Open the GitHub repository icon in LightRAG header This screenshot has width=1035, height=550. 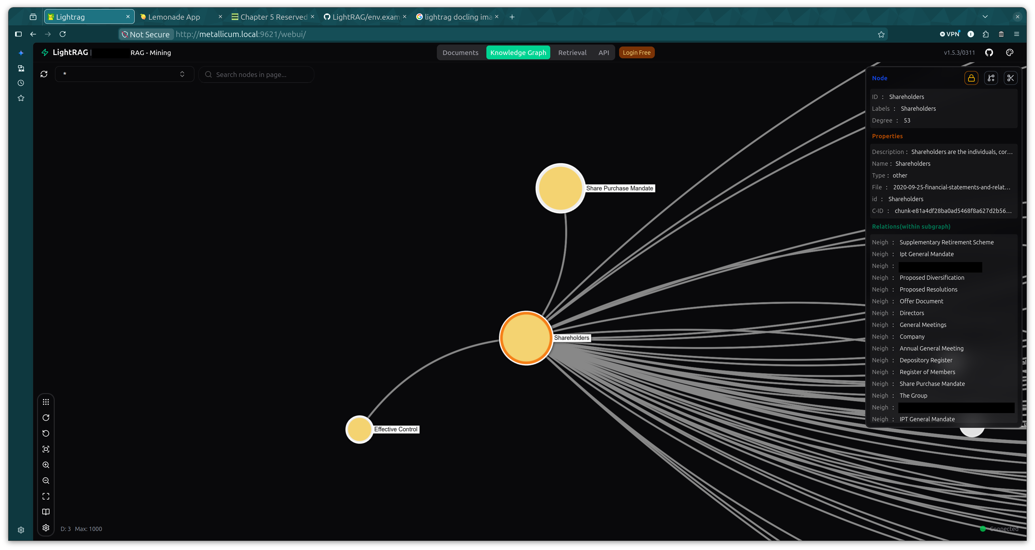[x=989, y=53]
